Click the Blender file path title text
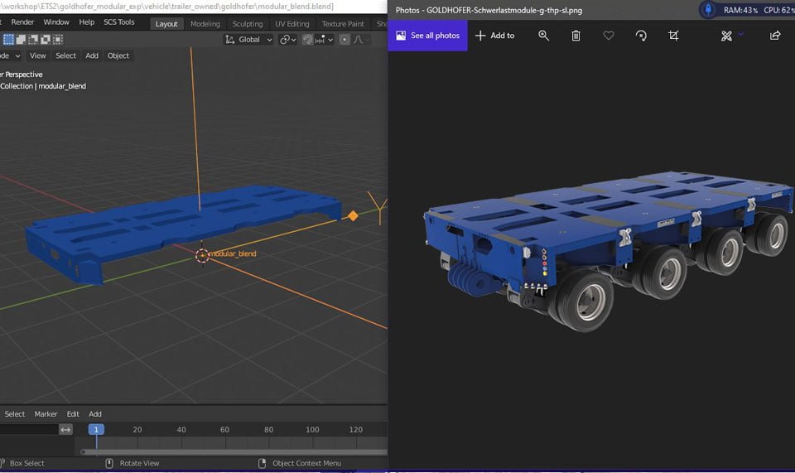The height and width of the screenshot is (473, 795). (x=166, y=7)
